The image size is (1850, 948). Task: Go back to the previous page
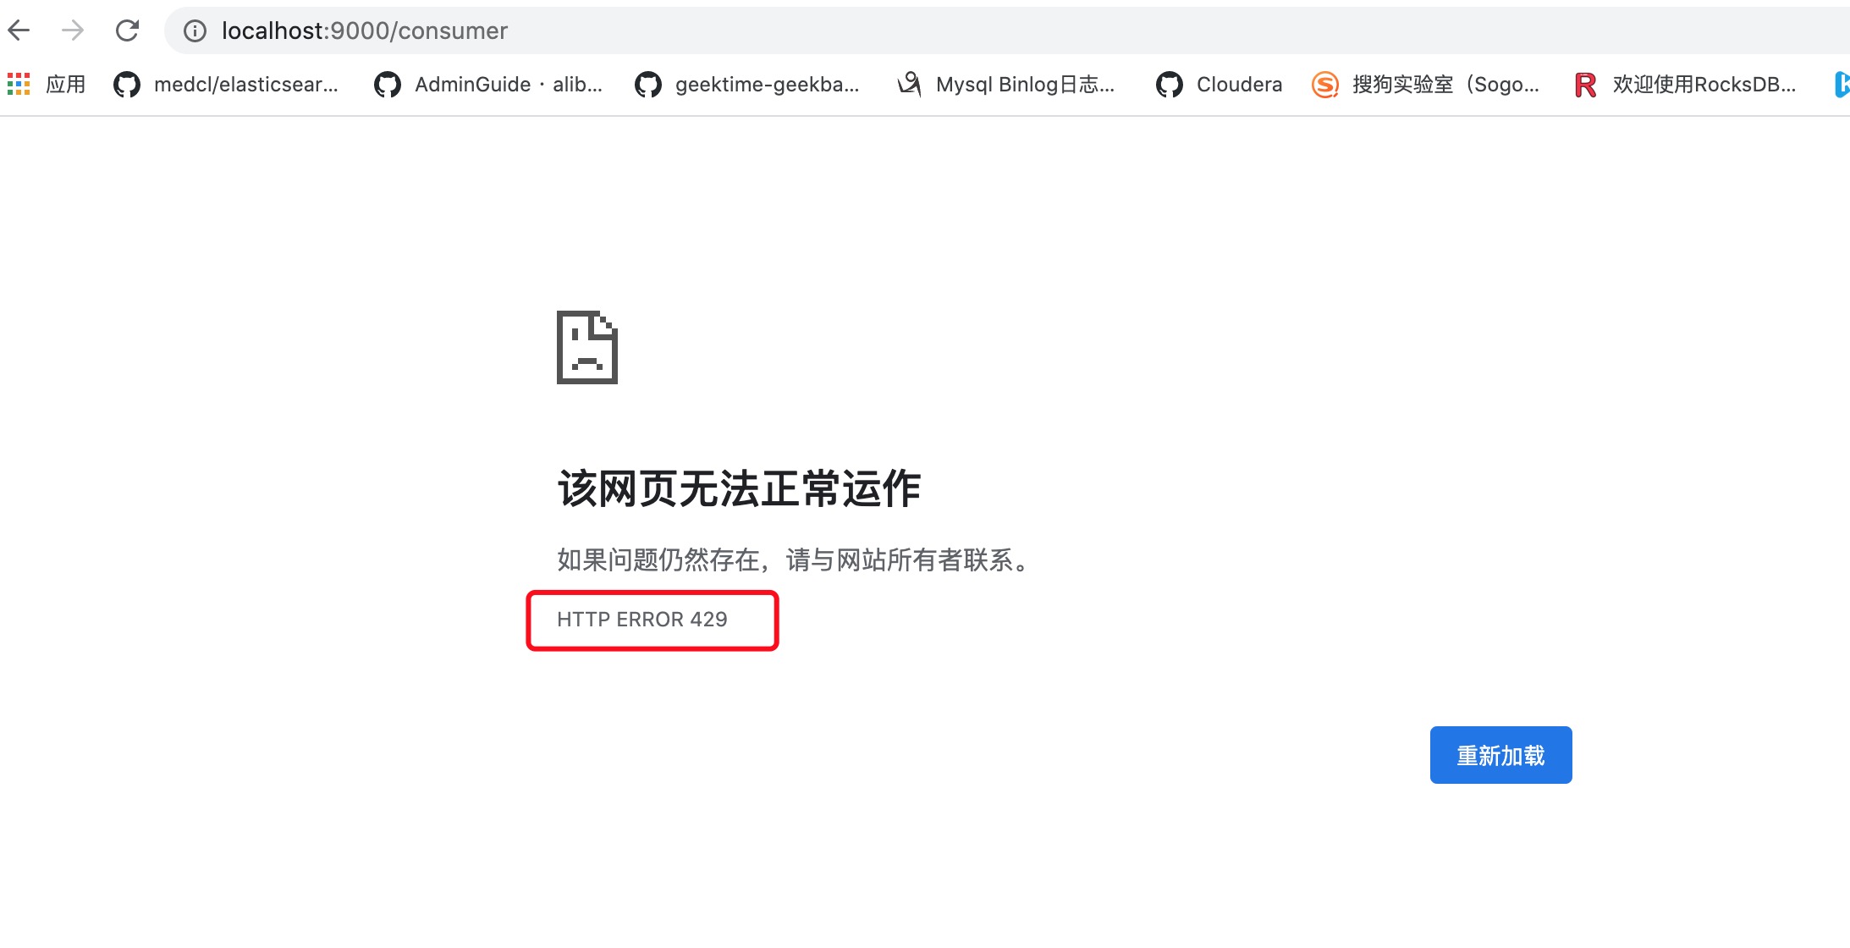click(x=19, y=30)
